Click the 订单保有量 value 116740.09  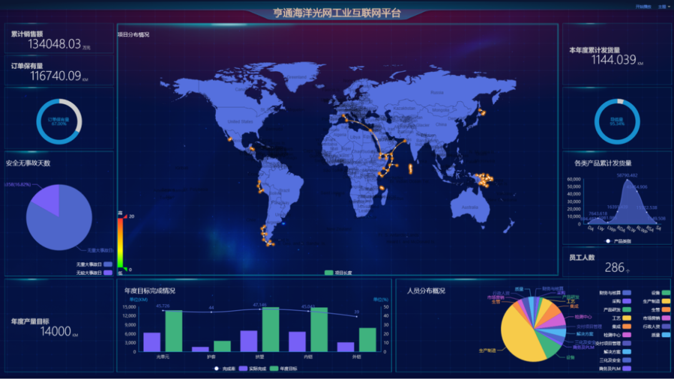tap(56, 76)
